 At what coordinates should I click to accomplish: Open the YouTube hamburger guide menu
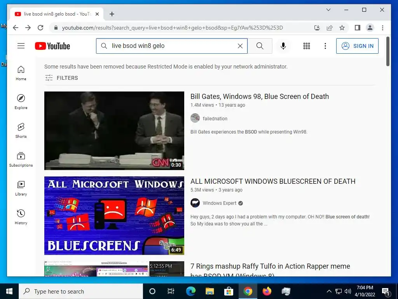21,46
